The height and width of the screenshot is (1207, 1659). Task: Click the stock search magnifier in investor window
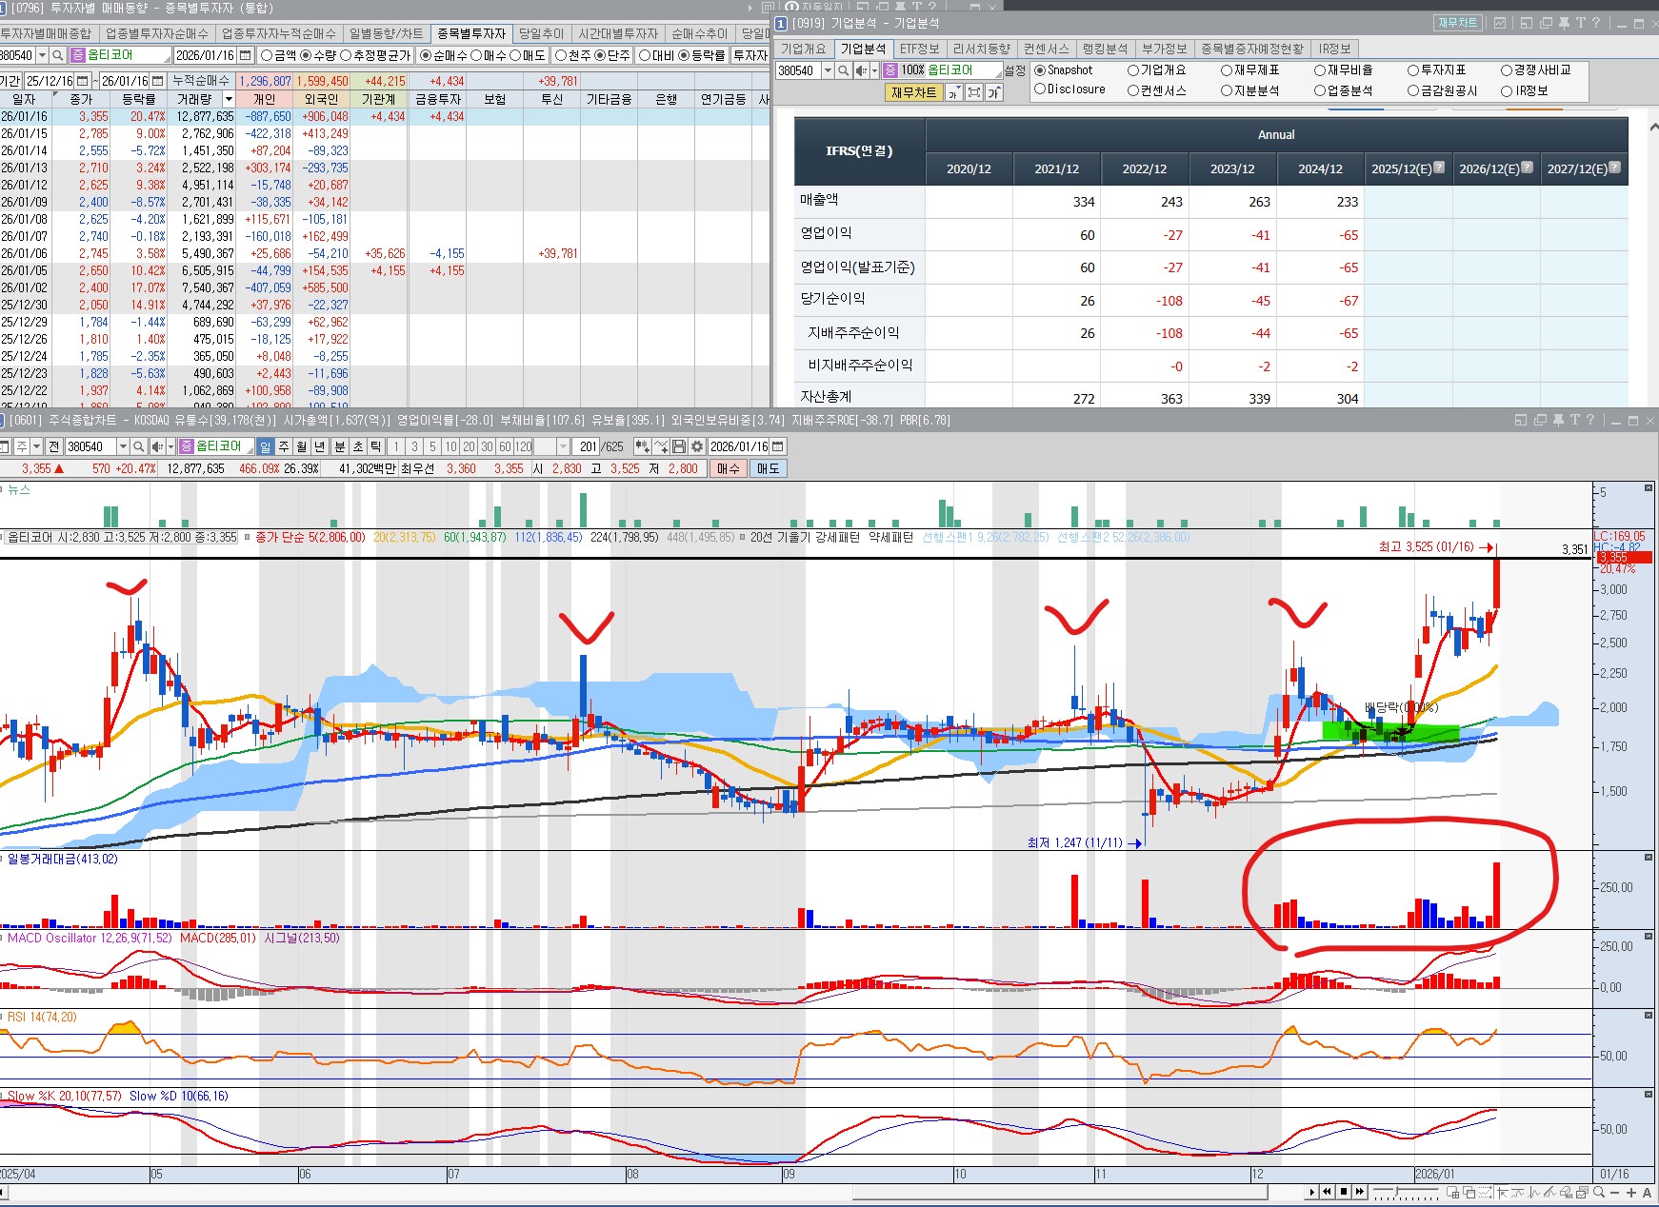pos(58,55)
